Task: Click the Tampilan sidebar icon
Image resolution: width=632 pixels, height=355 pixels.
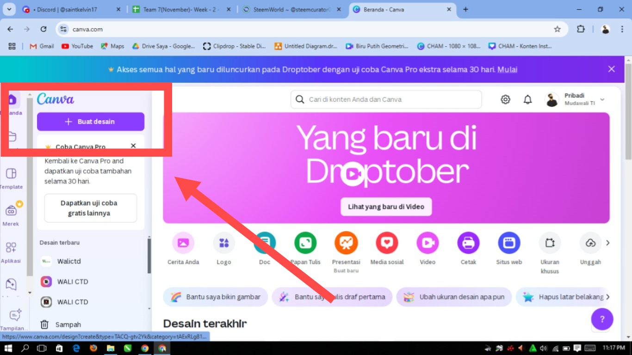Action: (15, 315)
